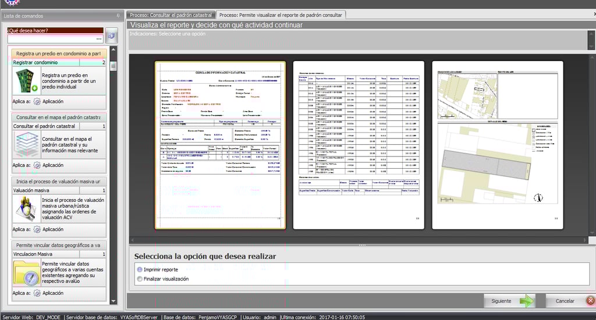Screen dimensions: 596x320
Task: Click the Valuación masiva magnifier icon
Action: click(26, 209)
